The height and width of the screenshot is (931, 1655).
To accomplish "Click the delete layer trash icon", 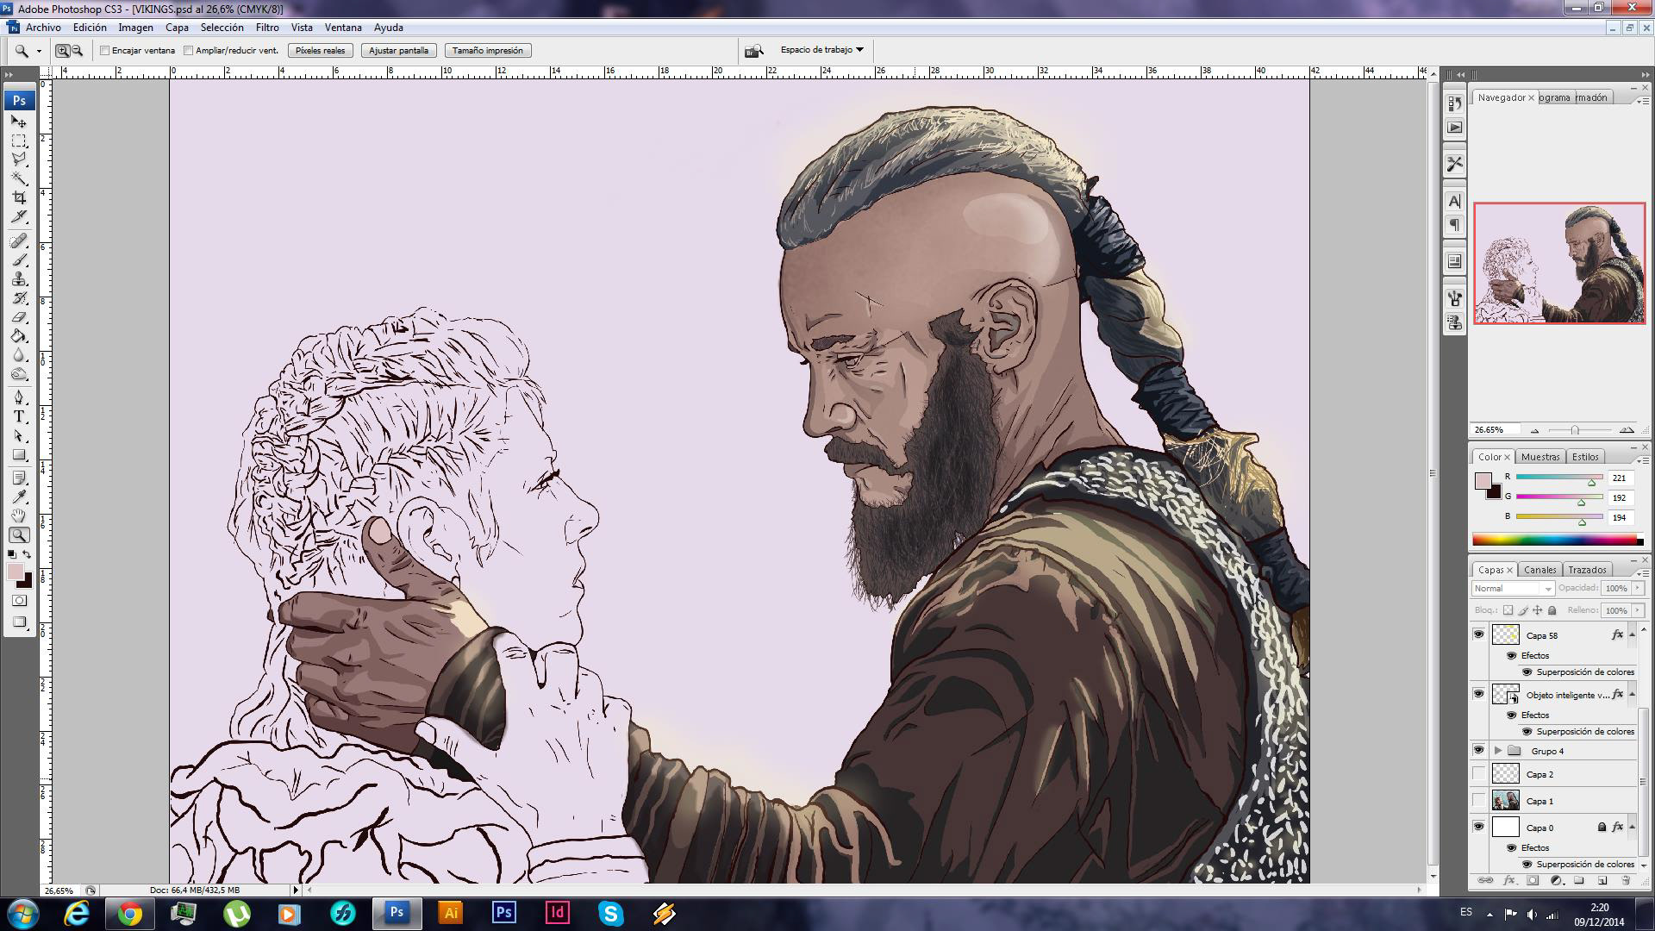I will [1626, 881].
